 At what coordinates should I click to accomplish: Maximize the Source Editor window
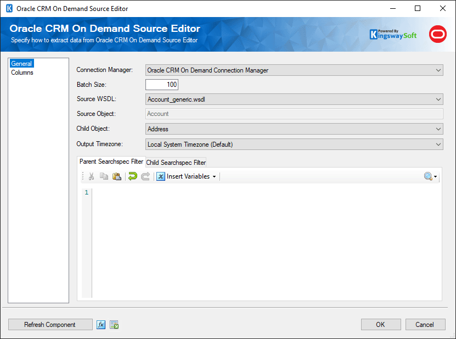pyautogui.click(x=418, y=8)
